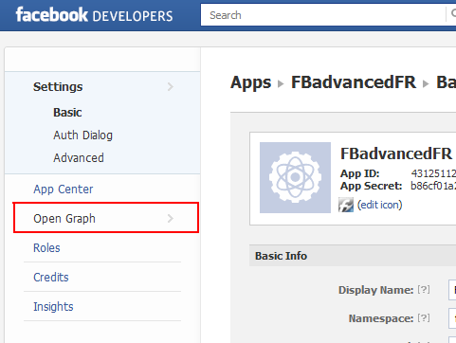Viewport: 456px width, 343px height.
Task: Expand the Settings section chevron
Action: 171,87
